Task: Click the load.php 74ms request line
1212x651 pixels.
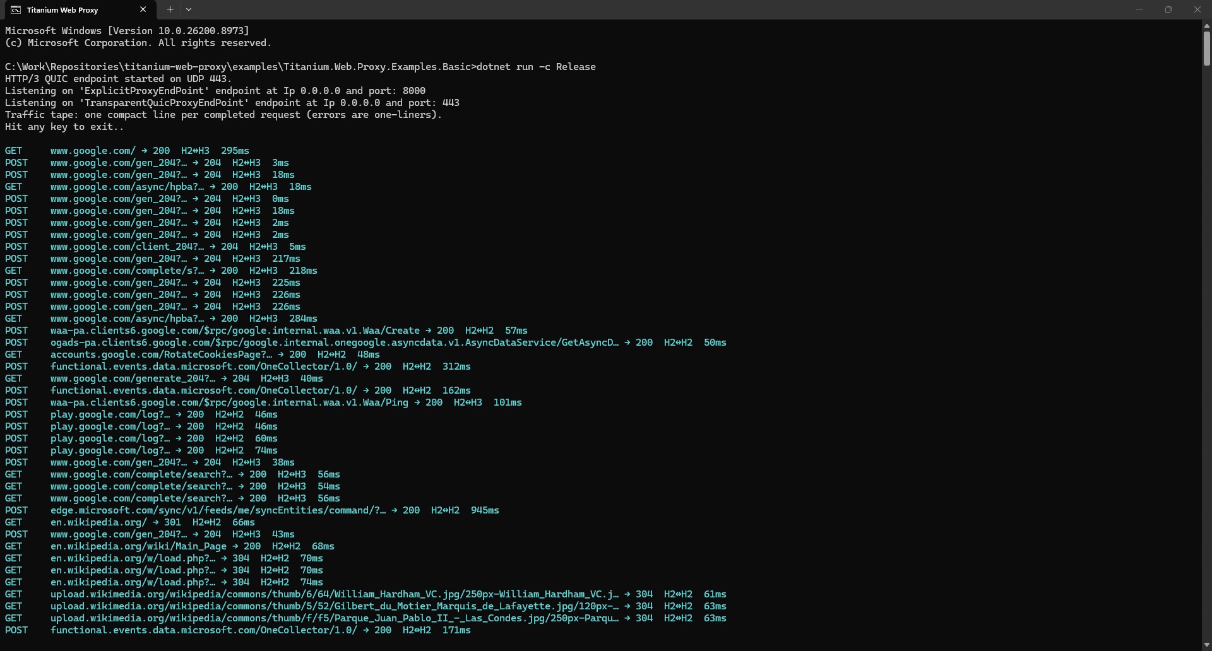Action: click(x=164, y=582)
